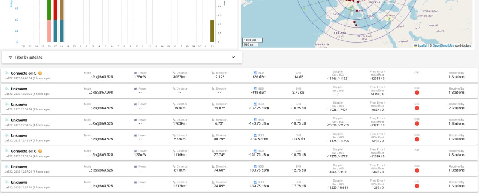Click the olive chart bar above second 22 label

[x=212, y=31]
